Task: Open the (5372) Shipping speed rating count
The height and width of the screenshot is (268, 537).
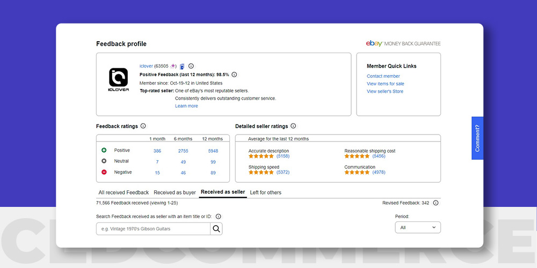Action: tap(283, 172)
